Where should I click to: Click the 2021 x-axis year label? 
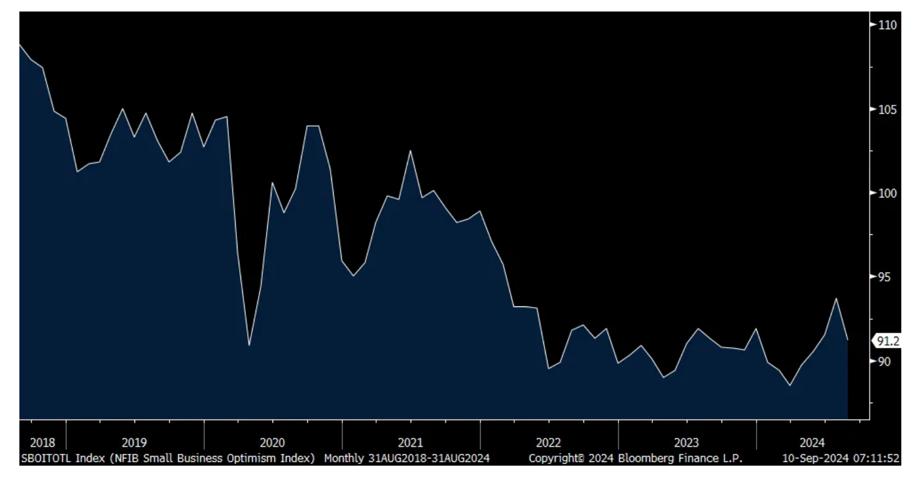point(411,443)
